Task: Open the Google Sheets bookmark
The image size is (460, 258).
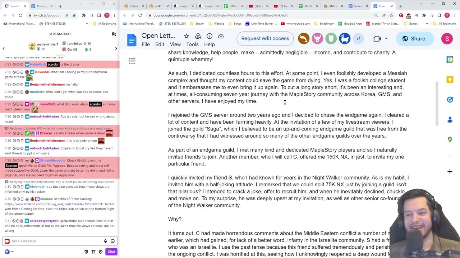Action: 350,24
